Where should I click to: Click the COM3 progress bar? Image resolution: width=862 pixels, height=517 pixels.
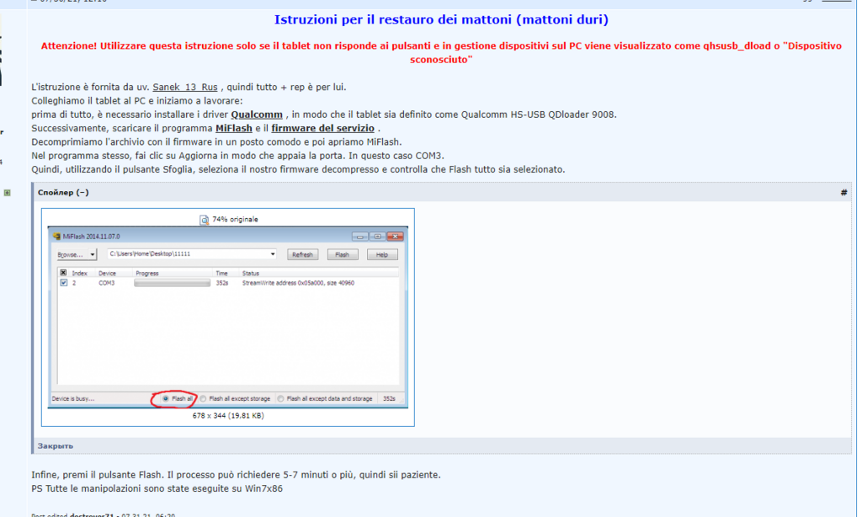(172, 283)
